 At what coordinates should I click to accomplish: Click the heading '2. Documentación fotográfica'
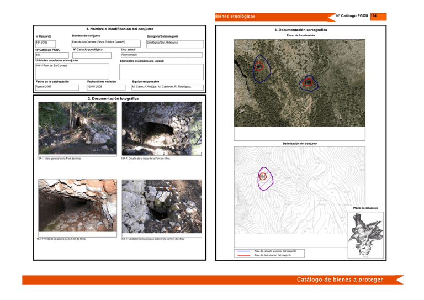click(x=113, y=99)
